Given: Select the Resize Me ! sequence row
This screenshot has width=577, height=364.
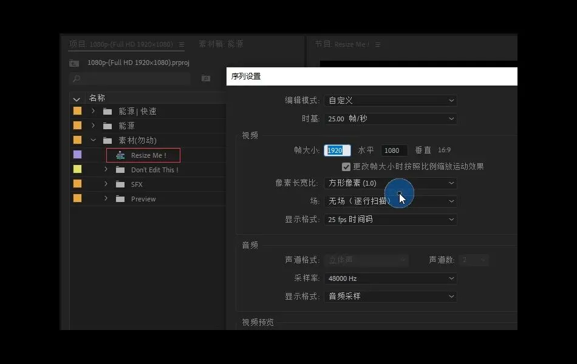Looking at the screenshot, I should tap(148, 155).
